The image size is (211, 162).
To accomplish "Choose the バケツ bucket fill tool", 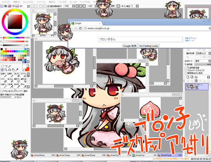I will click(x=4, y=80).
